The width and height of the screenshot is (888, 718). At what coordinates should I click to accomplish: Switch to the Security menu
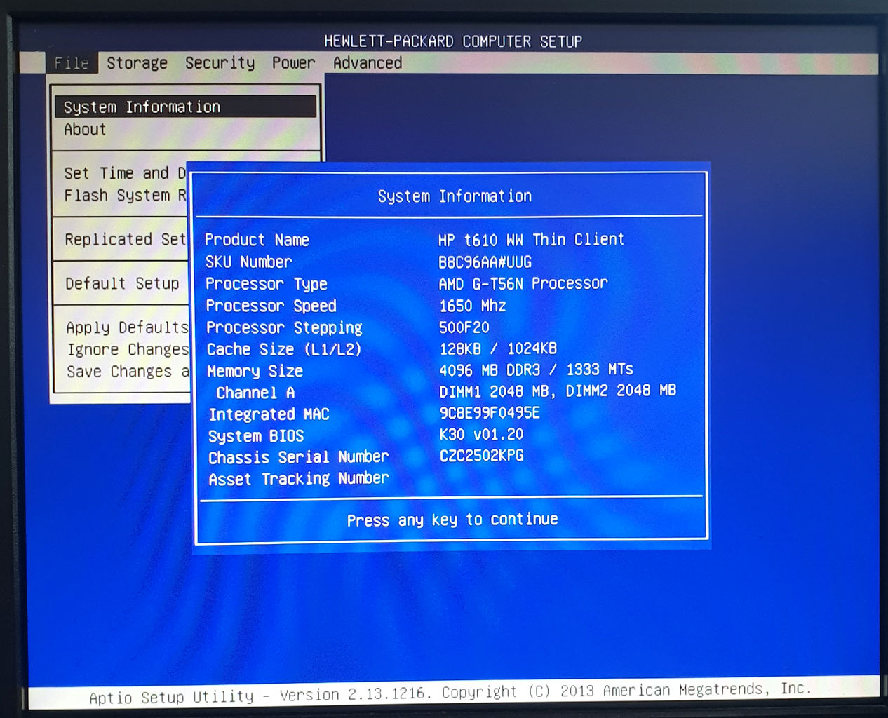click(x=220, y=63)
